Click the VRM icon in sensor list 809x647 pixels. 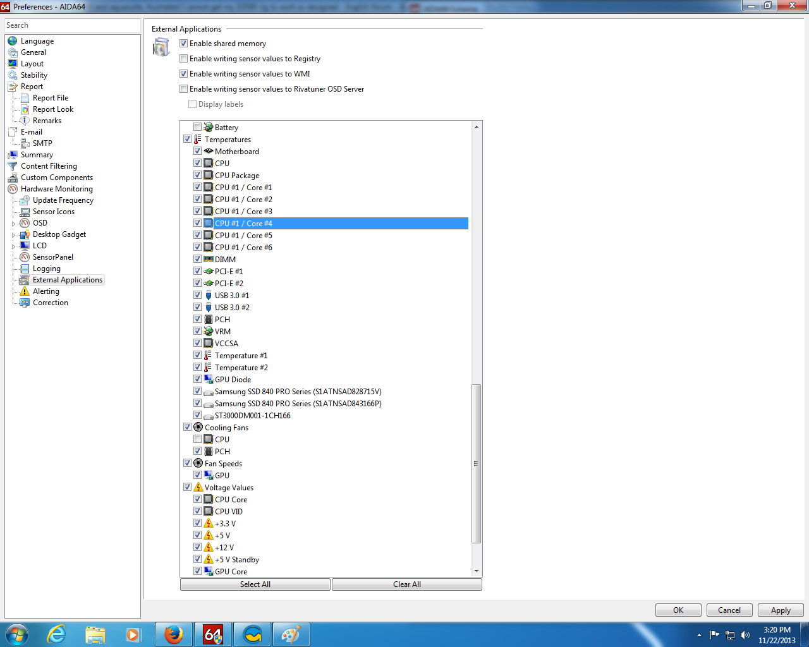coord(209,331)
